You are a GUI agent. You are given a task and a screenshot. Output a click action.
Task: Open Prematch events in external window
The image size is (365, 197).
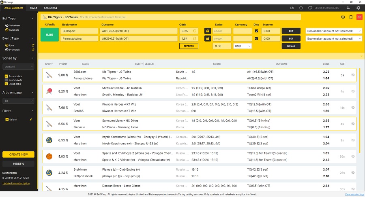[33, 50]
